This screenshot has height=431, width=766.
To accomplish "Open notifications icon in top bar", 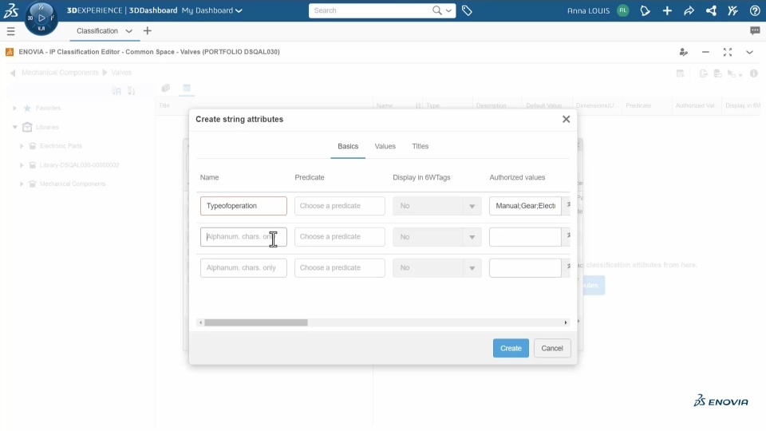I will coord(645,10).
